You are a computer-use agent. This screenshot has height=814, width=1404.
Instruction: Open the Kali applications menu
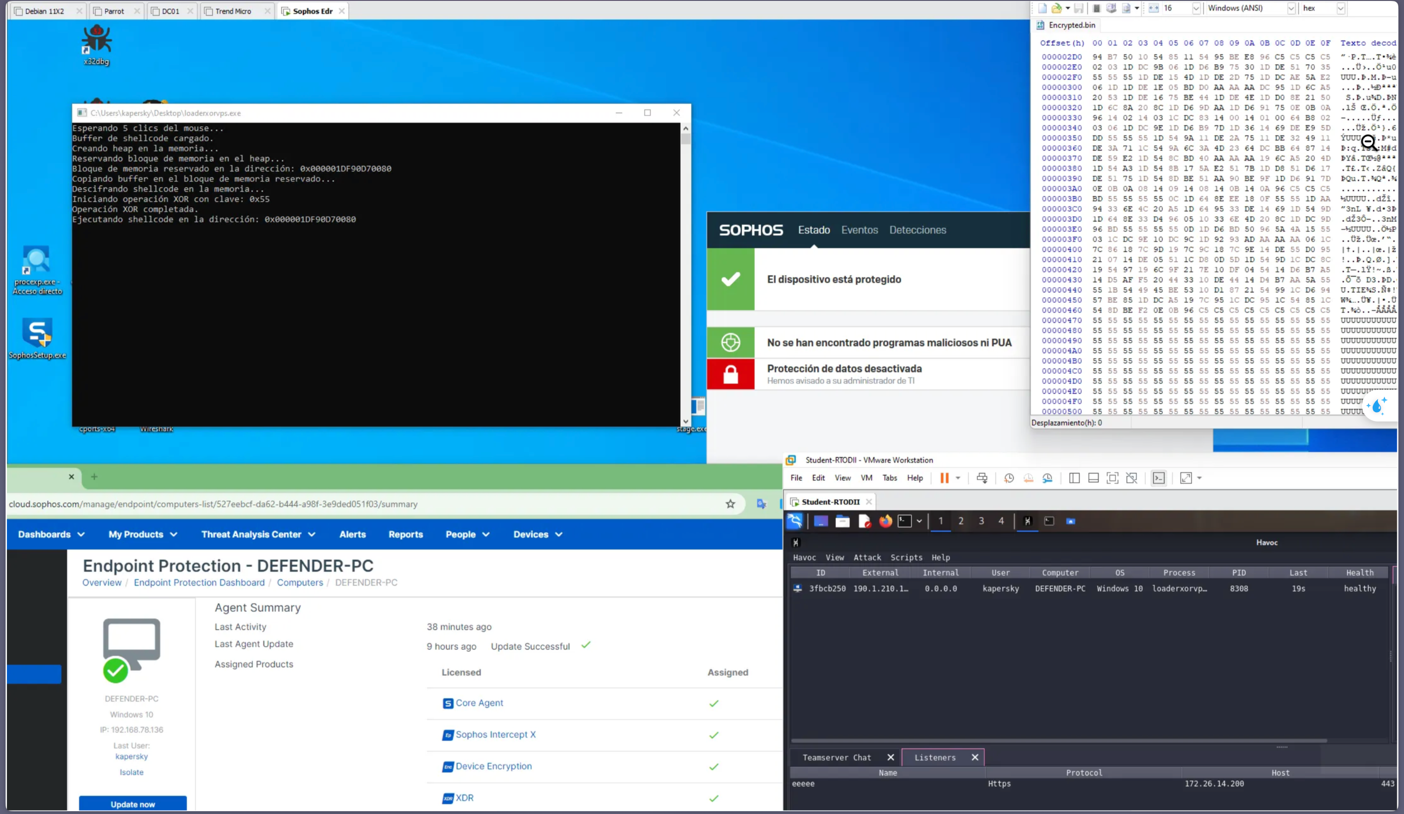(x=794, y=521)
